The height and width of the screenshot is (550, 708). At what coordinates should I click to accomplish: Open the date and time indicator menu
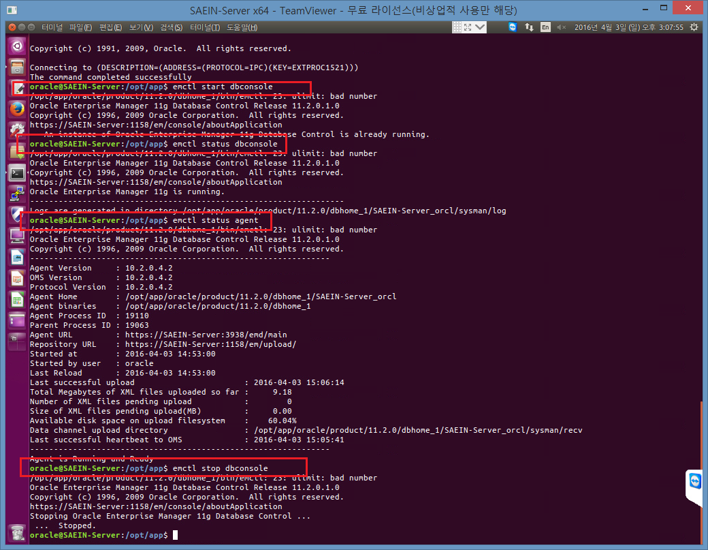[x=629, y=27]
